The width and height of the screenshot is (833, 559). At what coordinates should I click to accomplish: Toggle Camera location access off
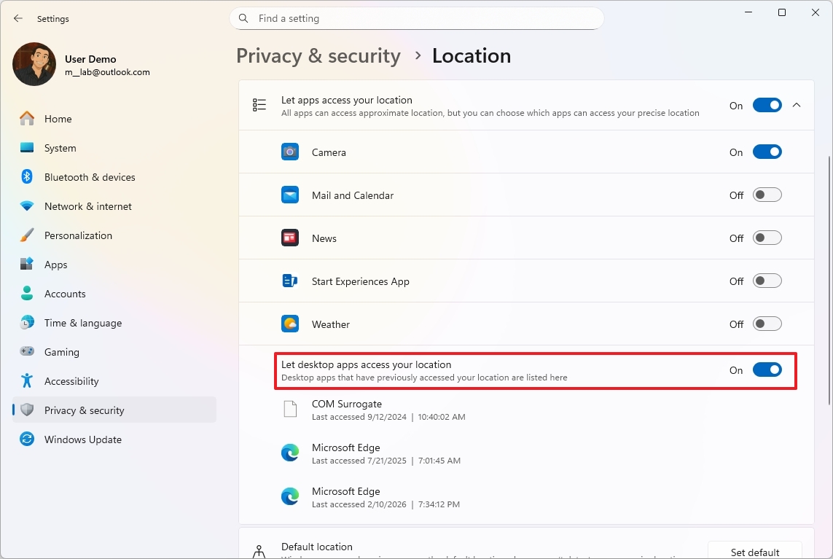point(767,152)
